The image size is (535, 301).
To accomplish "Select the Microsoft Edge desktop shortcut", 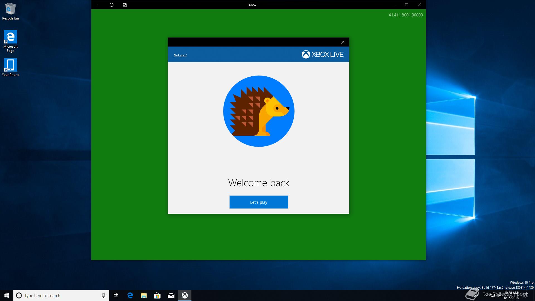I will pos(11,41).
